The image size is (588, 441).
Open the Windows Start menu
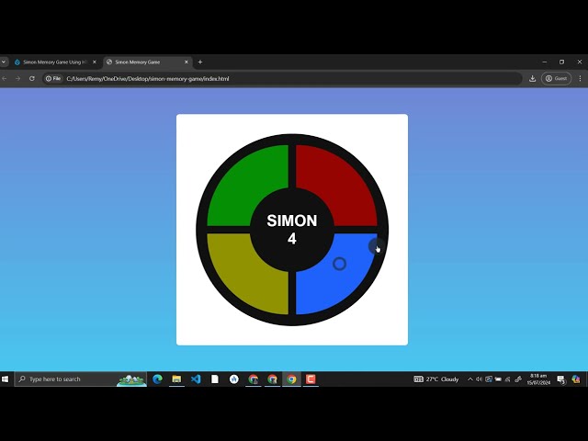6,379
